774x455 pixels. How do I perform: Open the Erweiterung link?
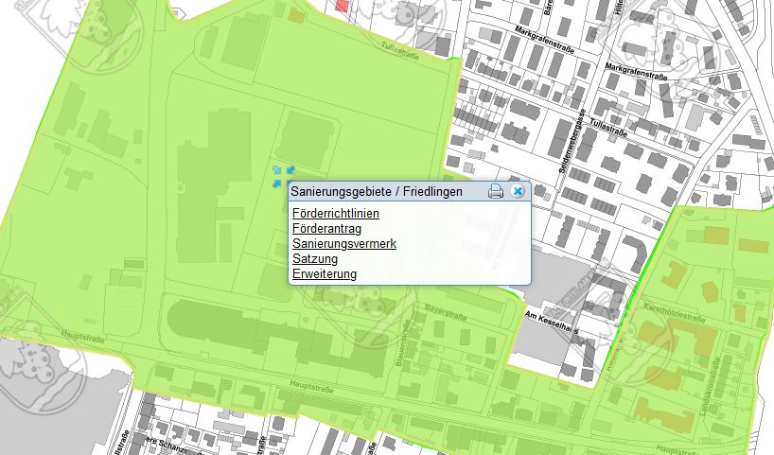(x=325, y=274)
